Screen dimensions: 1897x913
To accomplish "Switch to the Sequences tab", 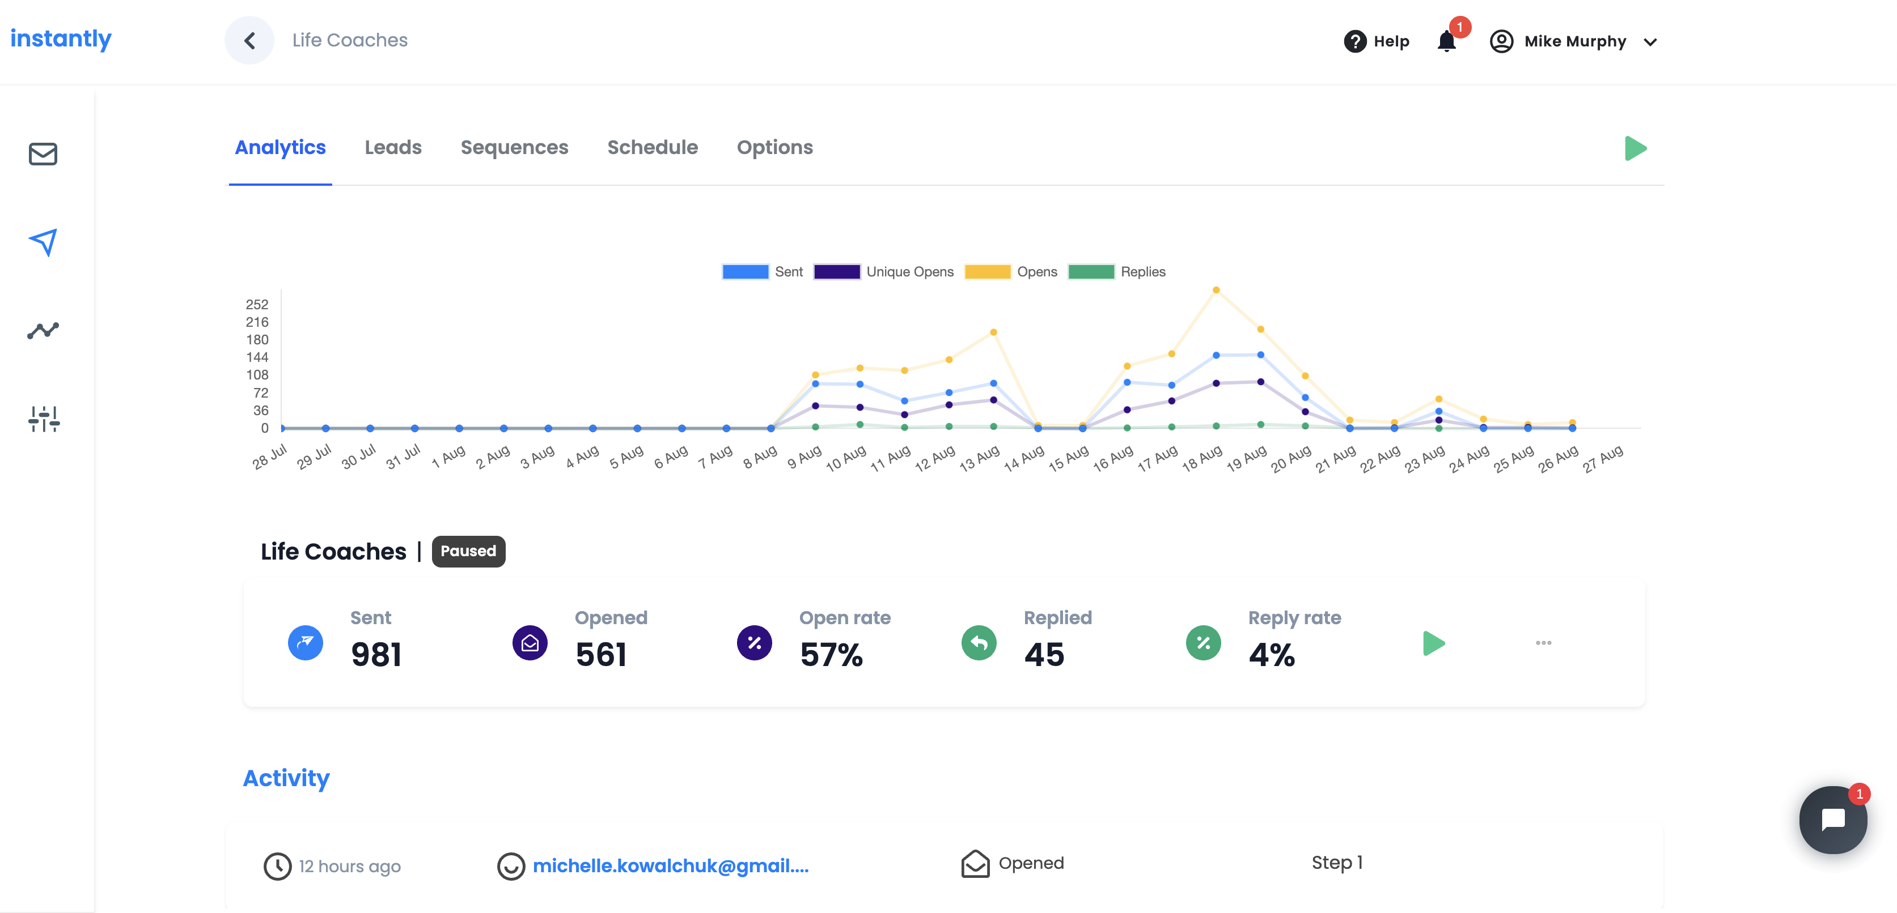I will (x=514, y=147).
